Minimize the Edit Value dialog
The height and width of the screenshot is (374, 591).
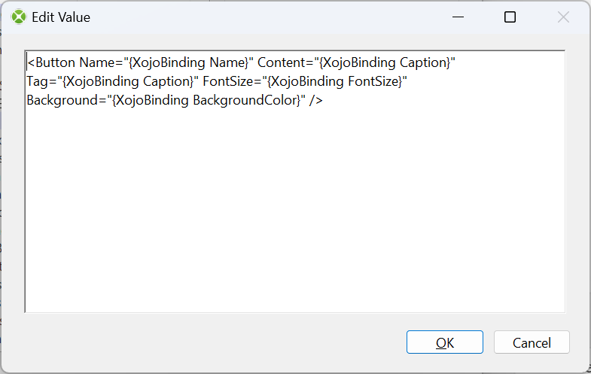458,17
